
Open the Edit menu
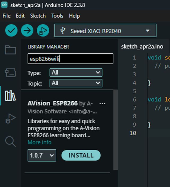[20, 16]
